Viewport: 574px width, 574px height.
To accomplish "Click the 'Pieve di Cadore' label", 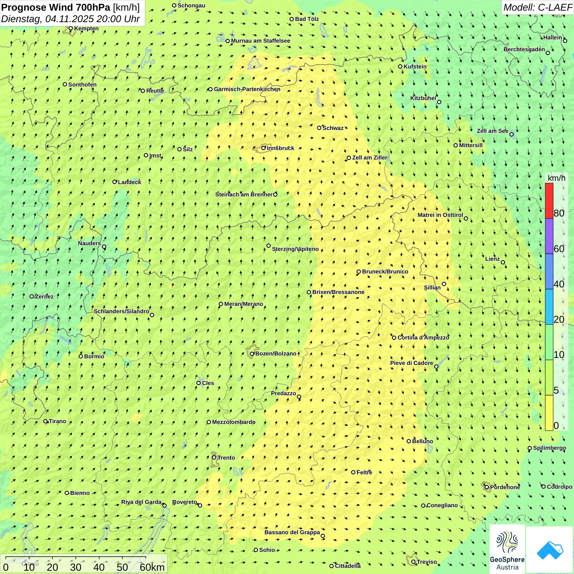I will pyautogui.click(x=412, y=363).
